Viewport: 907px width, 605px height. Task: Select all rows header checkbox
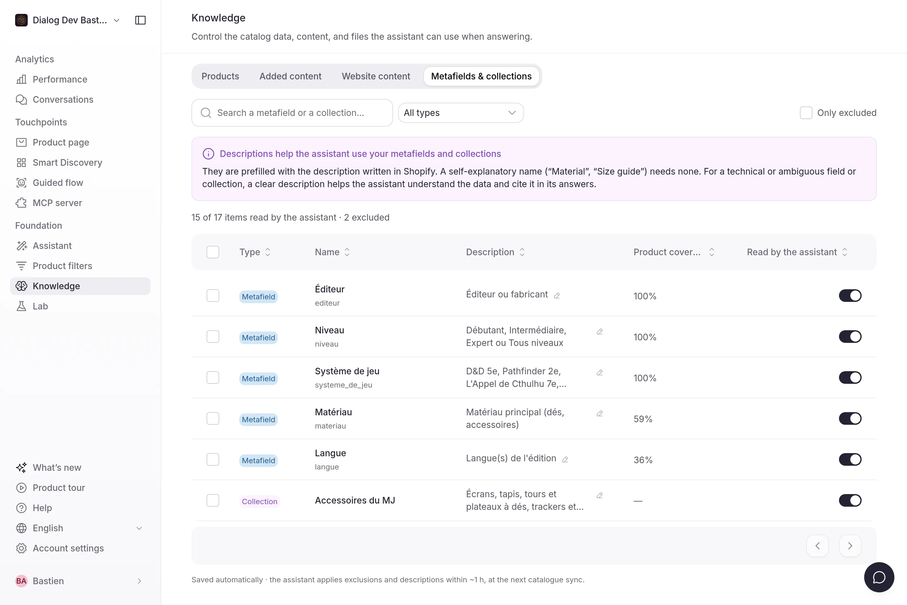tap(213, 252)
